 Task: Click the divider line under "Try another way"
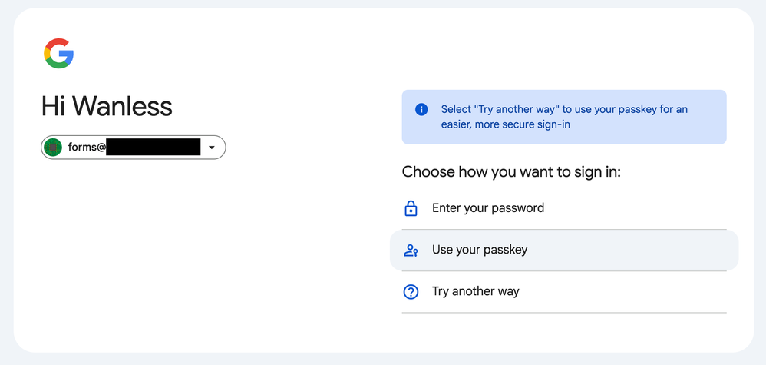pos(563,313)
